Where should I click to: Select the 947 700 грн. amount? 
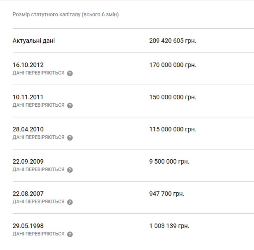point(167,194)
